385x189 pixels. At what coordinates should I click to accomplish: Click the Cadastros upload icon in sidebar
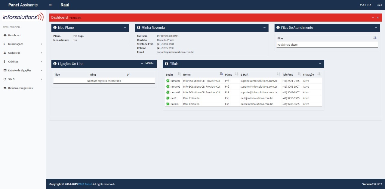pos(5,53)
